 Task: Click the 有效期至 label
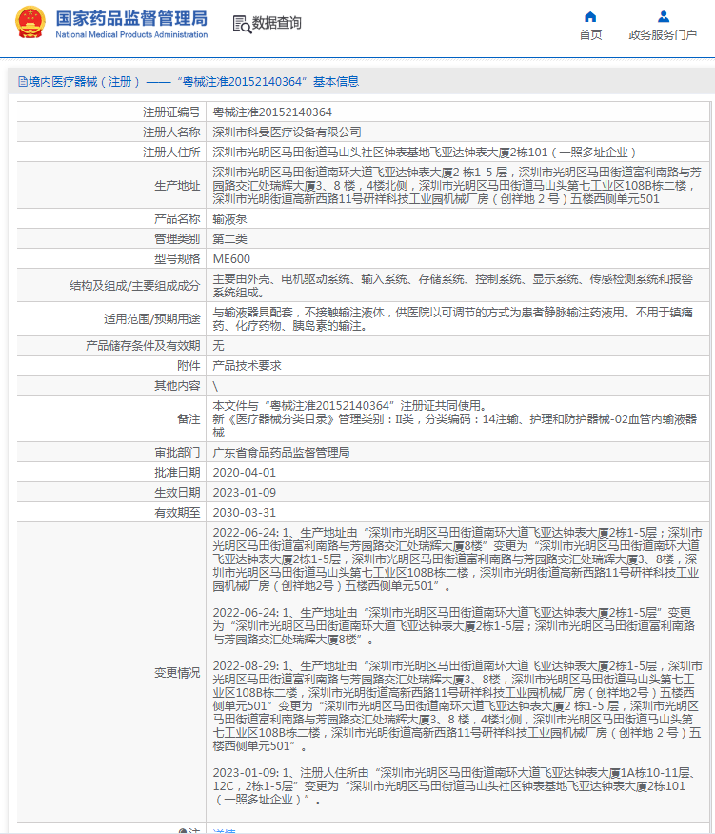pos(177,512)
